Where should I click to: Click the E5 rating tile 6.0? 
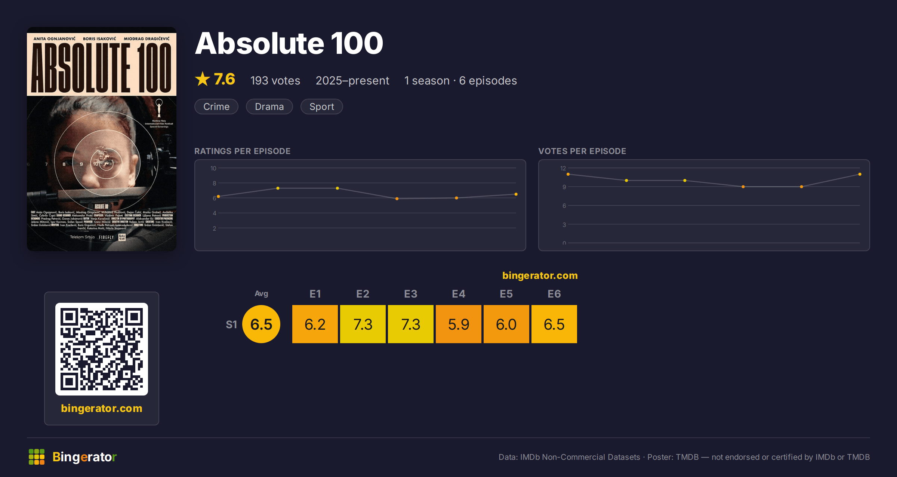click(x=506, y=324)
